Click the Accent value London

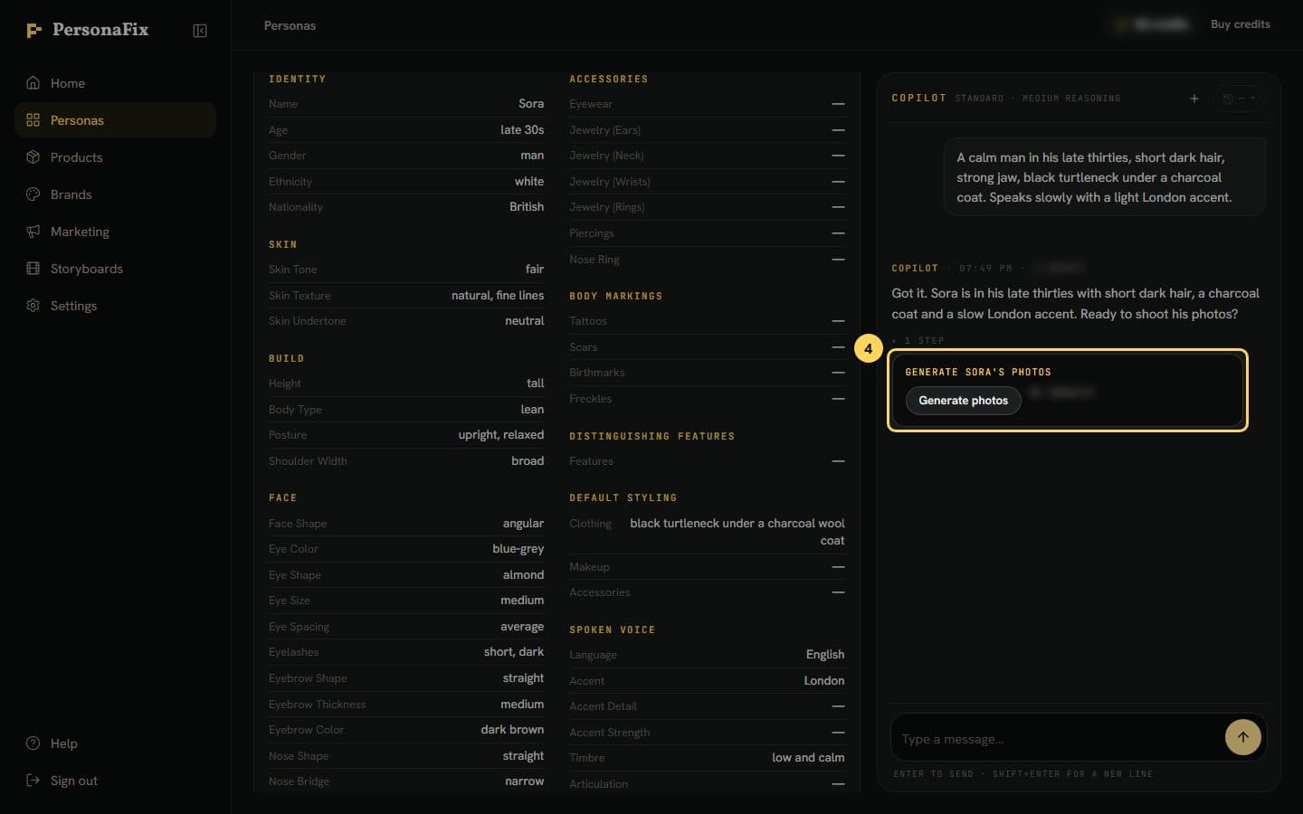click(824, 681)
